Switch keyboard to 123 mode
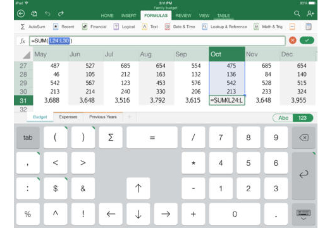Viewport: 332px width, 228px height. coord(302,118)
